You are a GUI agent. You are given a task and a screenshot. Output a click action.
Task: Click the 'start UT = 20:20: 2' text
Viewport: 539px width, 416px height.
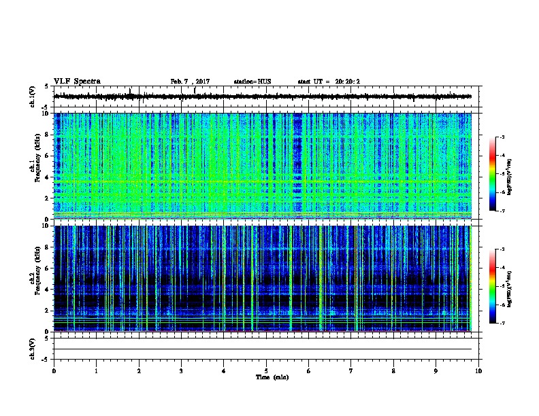[329, 82]
